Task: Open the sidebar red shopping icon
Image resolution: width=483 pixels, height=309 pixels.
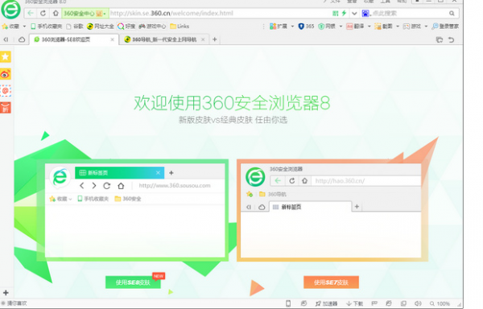Action: click(6, 108)
